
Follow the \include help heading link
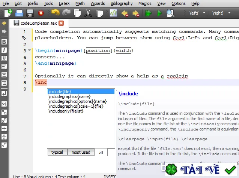(x=128, y=94)
